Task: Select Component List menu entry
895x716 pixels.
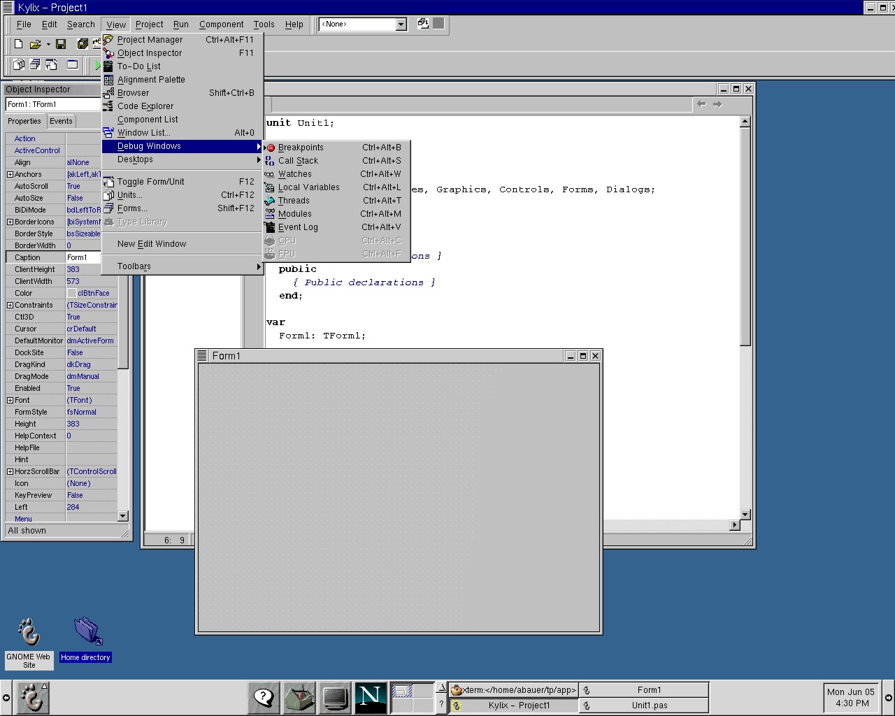Action: coord(182,120)
